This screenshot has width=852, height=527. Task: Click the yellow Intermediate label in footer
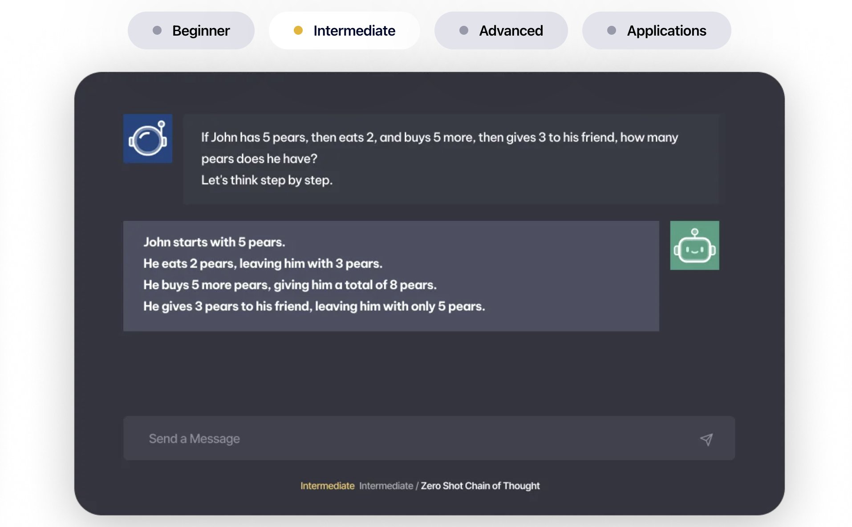[x=327, y=486]
